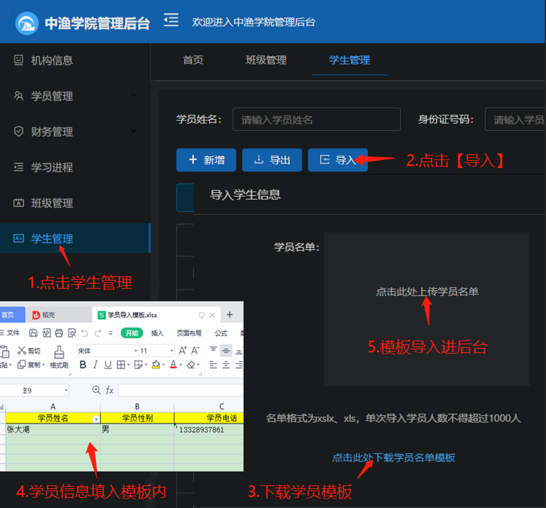
Task: Toggle the middle vertical align icon
Action: 226,350
